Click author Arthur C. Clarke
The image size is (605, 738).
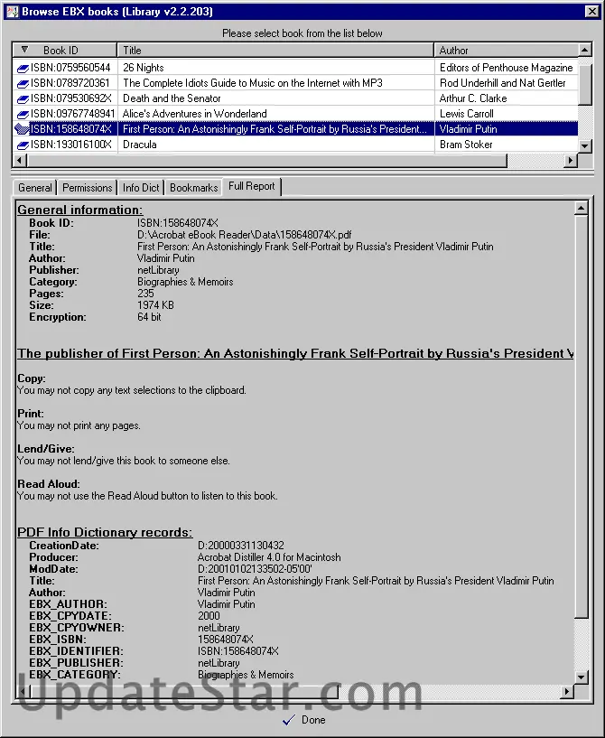473,98
